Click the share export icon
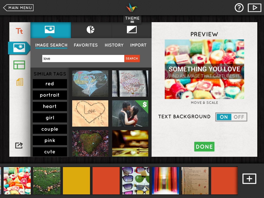Viewport: 264px width, 198px height. 19,145
